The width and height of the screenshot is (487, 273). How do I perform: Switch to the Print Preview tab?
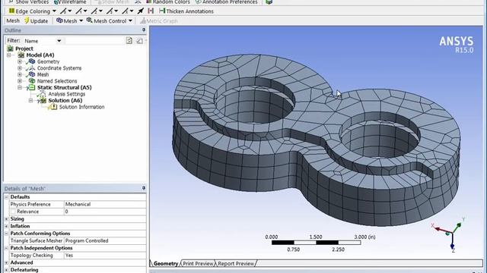click(x=198, y=264)
